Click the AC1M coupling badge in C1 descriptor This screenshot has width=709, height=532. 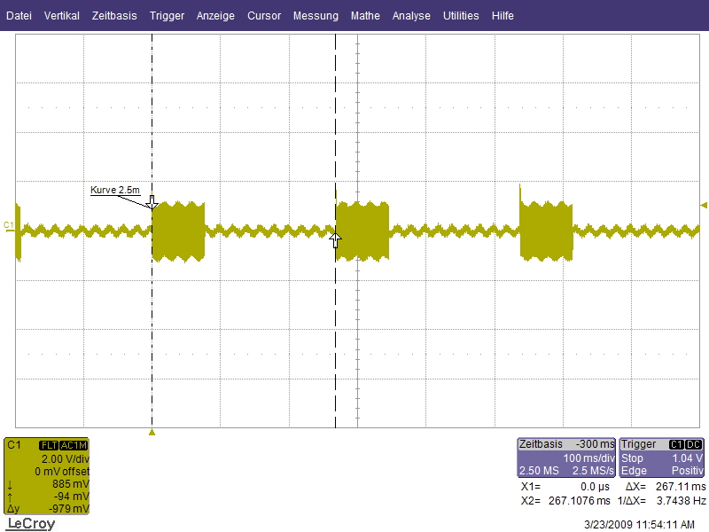[74, 446]
